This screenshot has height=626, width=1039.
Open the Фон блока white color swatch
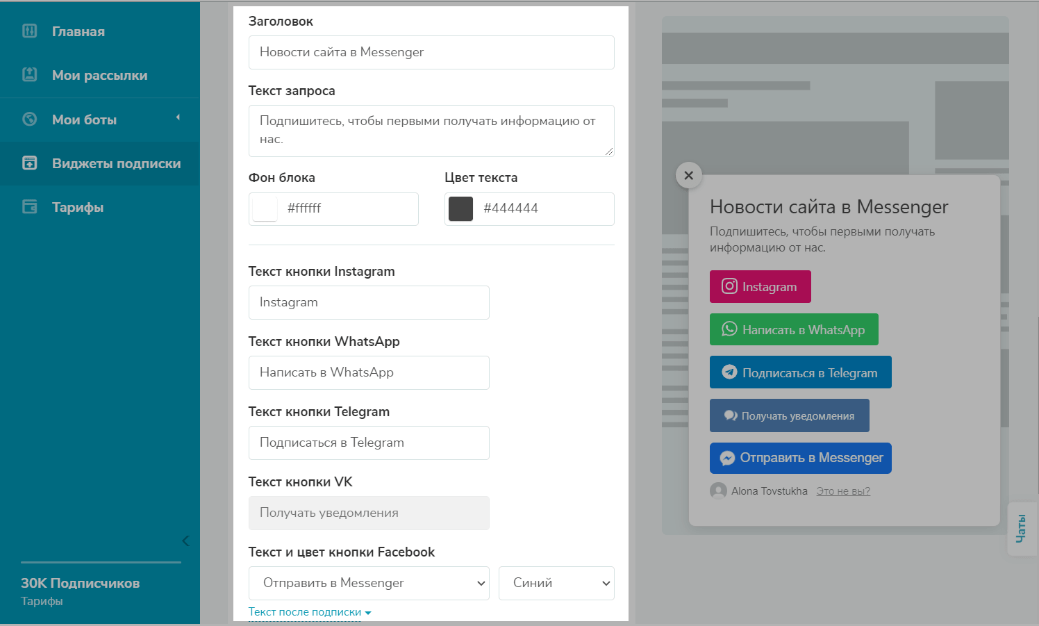265,208
